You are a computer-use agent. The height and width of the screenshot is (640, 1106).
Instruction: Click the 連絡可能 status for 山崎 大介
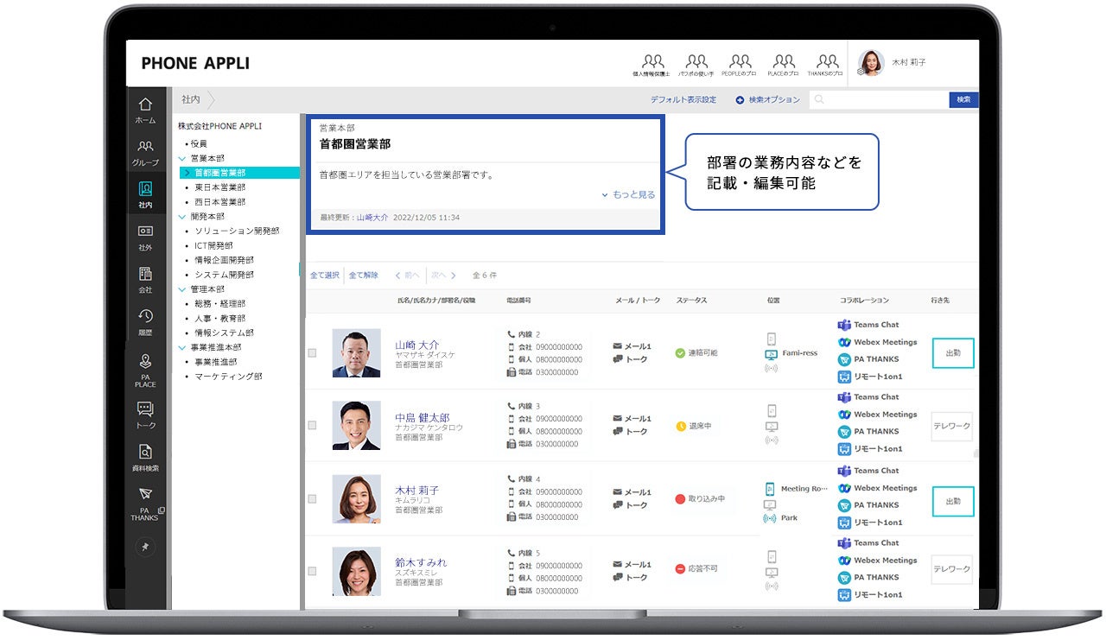click(x=696, y=352)
